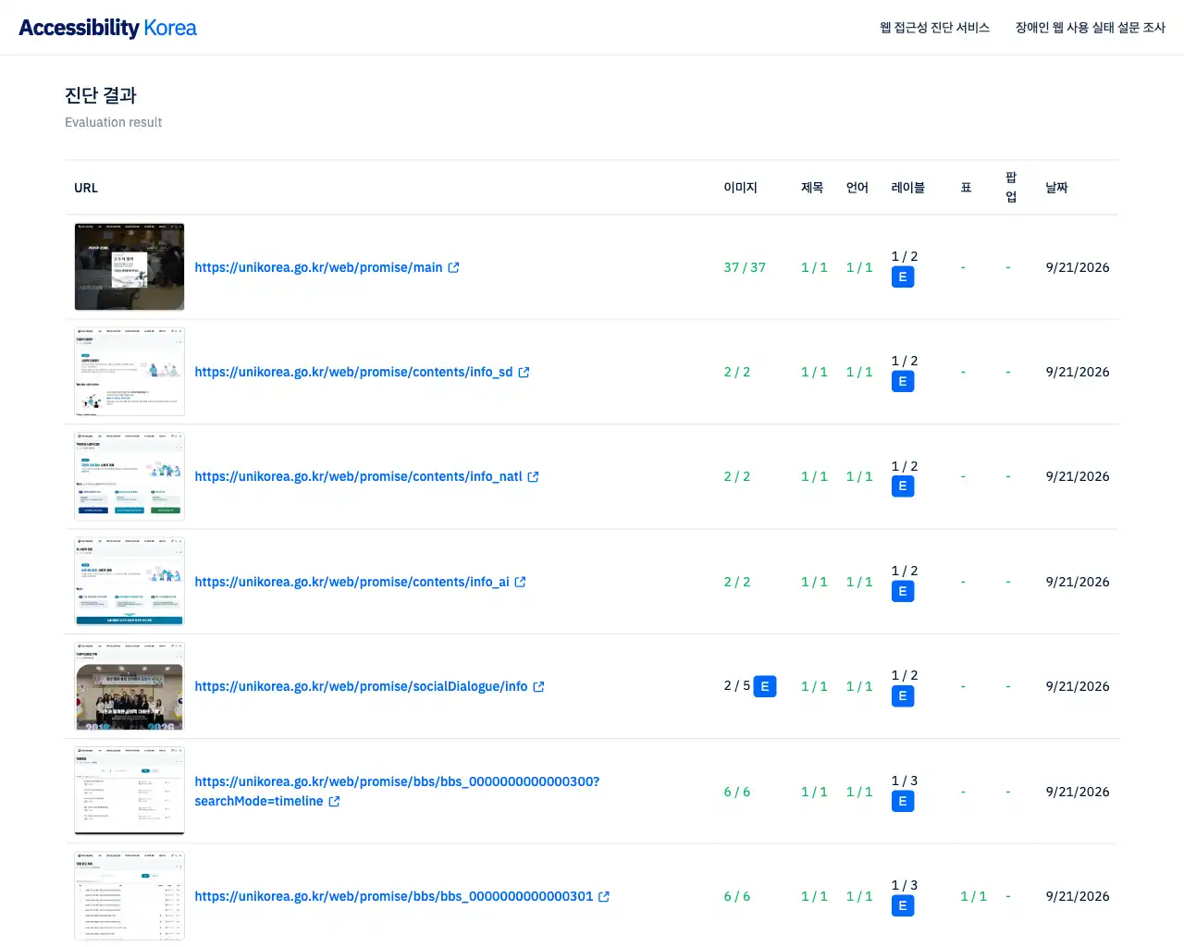Click the label E badge in info_natl row
This screenshot has width=1184, height=947.
pos(903,486)
